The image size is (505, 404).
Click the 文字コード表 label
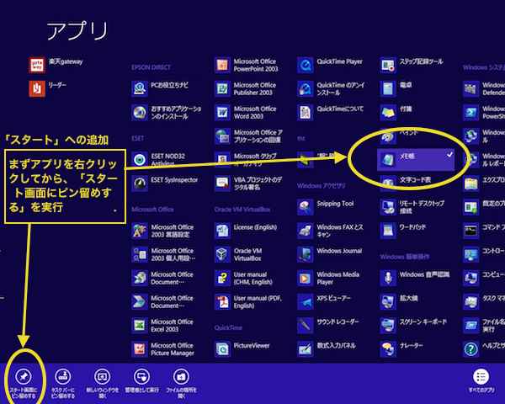(415, 180)
